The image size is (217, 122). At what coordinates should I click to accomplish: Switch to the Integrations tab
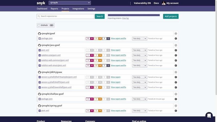tap(78, 9)
